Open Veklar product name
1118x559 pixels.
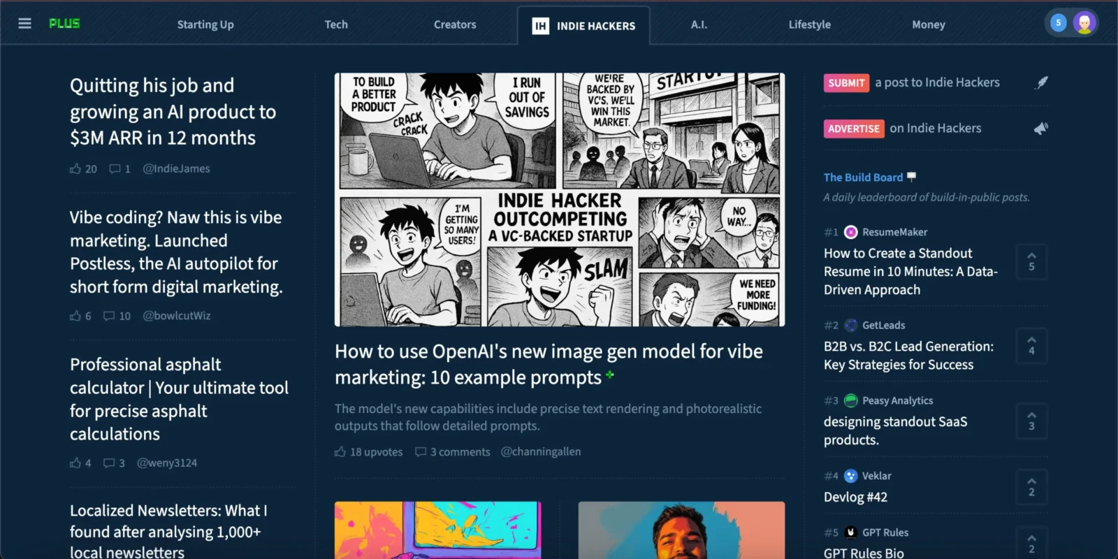[877, 476]
